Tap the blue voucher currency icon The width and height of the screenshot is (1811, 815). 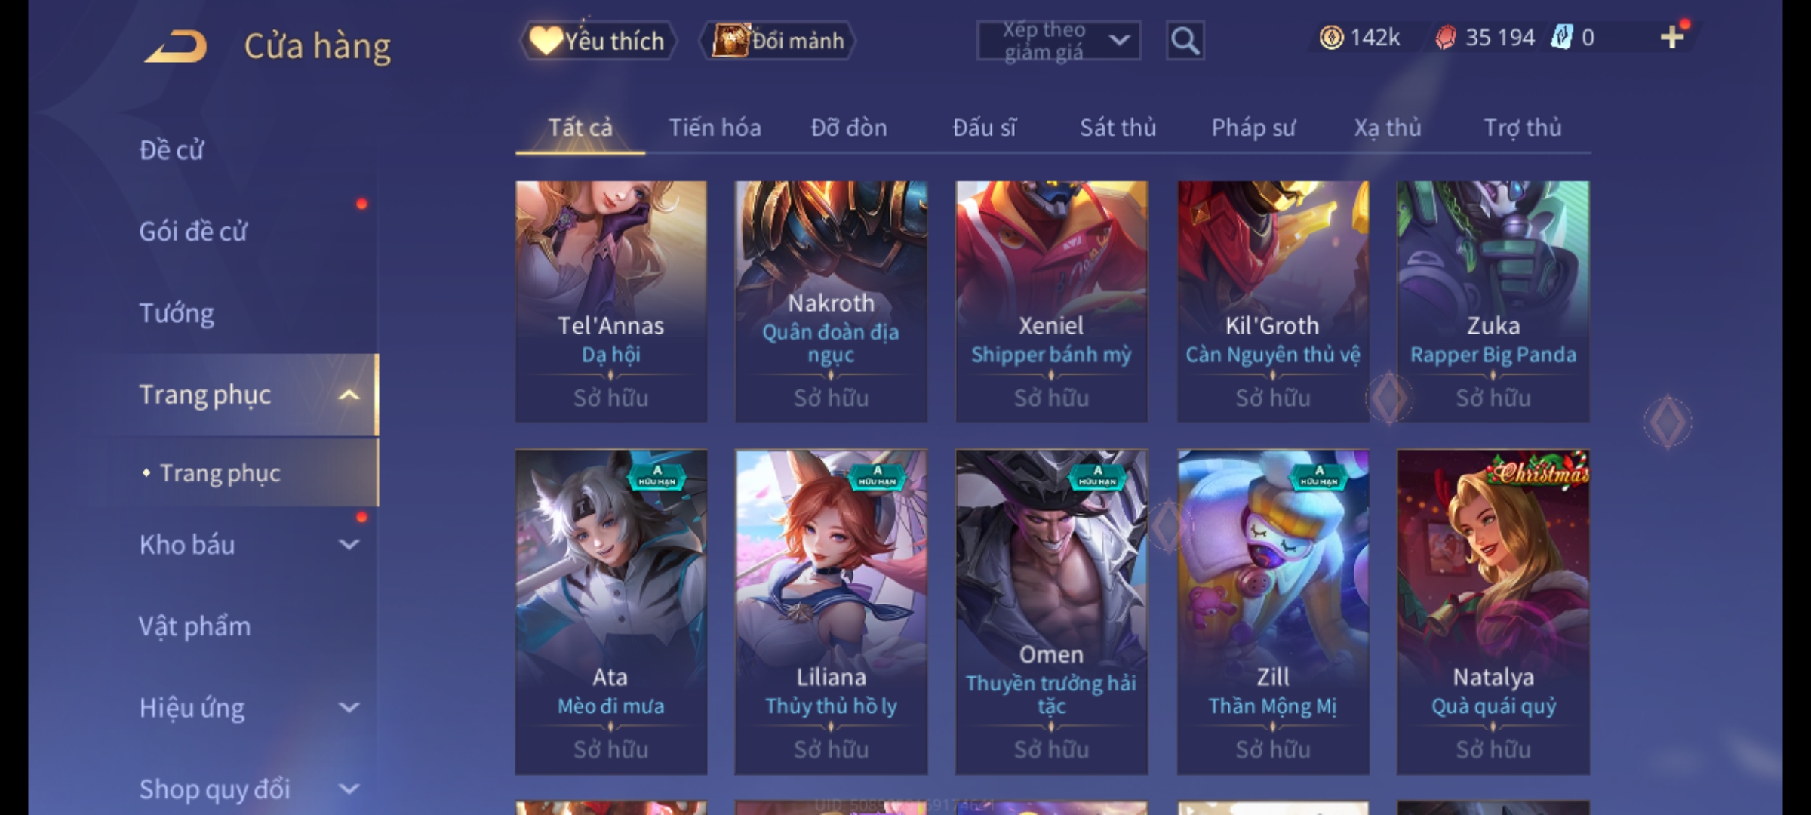point(1561,37)
